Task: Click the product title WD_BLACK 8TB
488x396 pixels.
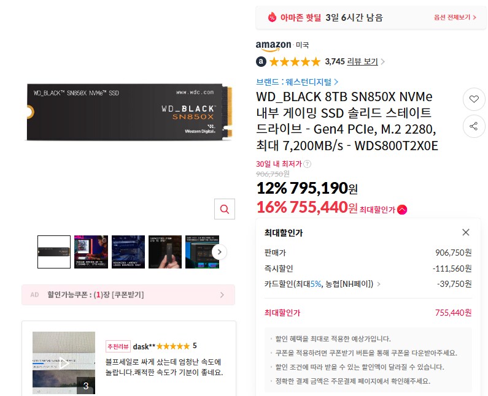Action: pos(347,121)
